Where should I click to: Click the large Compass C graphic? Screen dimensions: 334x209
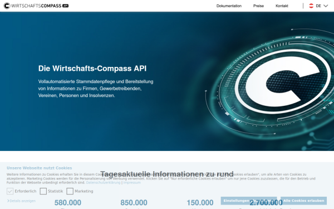283,82
